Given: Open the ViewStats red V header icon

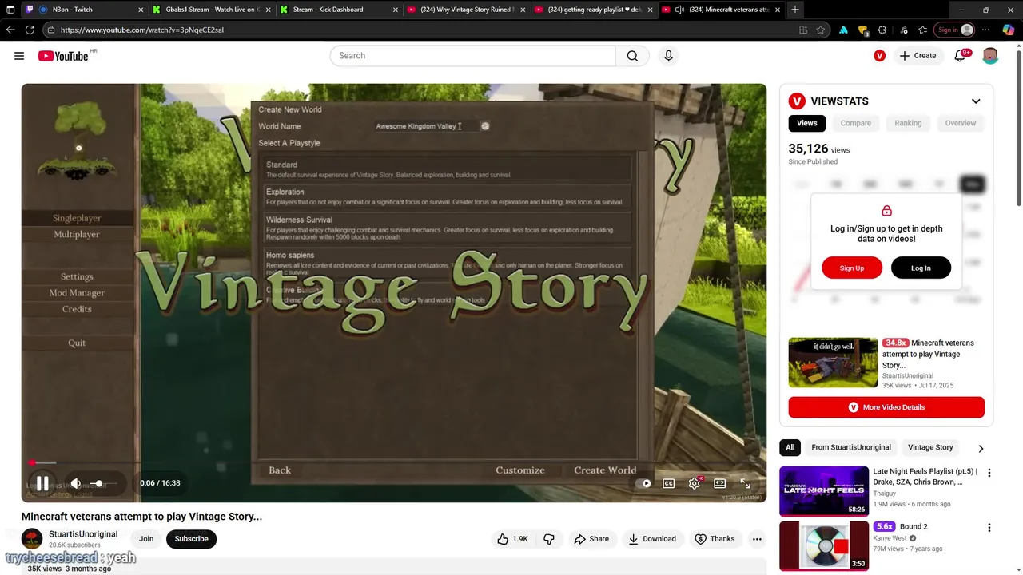Looking at the screenshot, I should [879, 56].
